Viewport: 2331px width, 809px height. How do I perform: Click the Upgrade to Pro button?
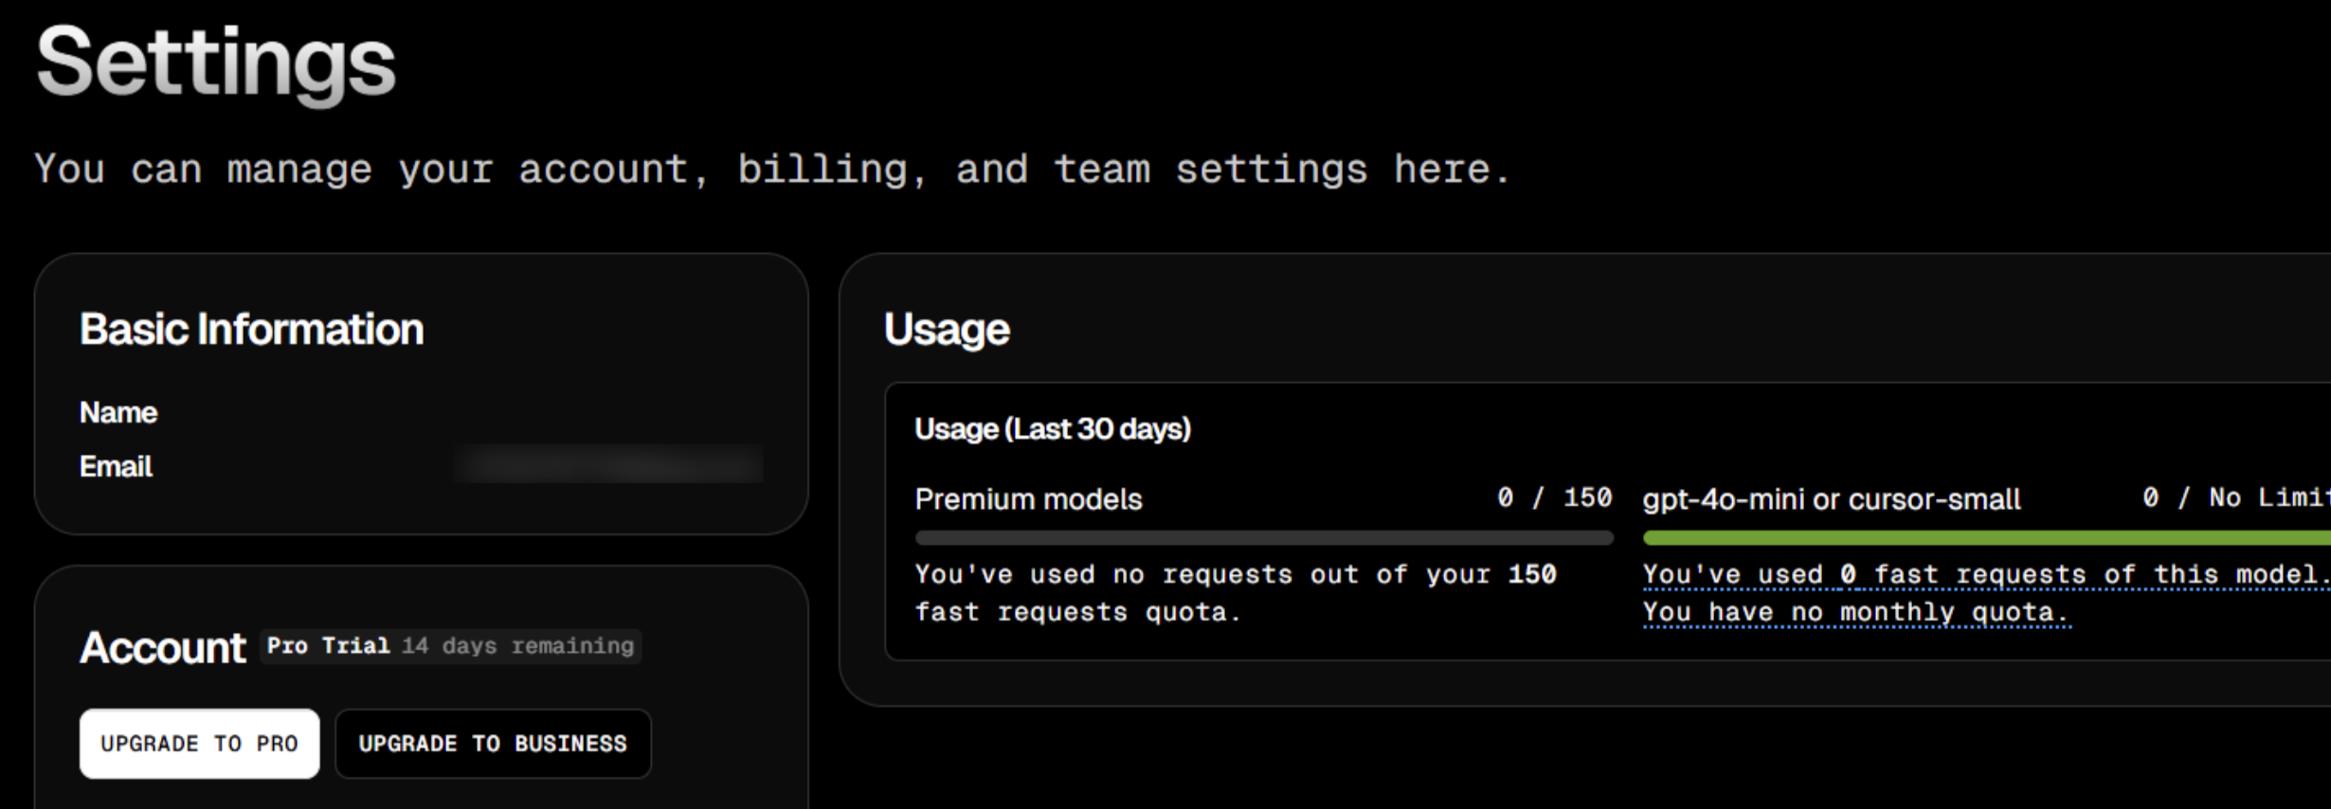click(x=199, y=744)
